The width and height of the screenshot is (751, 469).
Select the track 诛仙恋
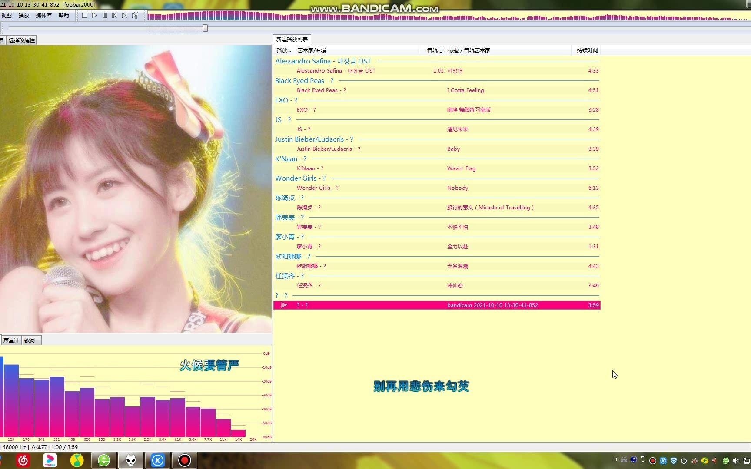pyautogui.click(x=437, y=286)
